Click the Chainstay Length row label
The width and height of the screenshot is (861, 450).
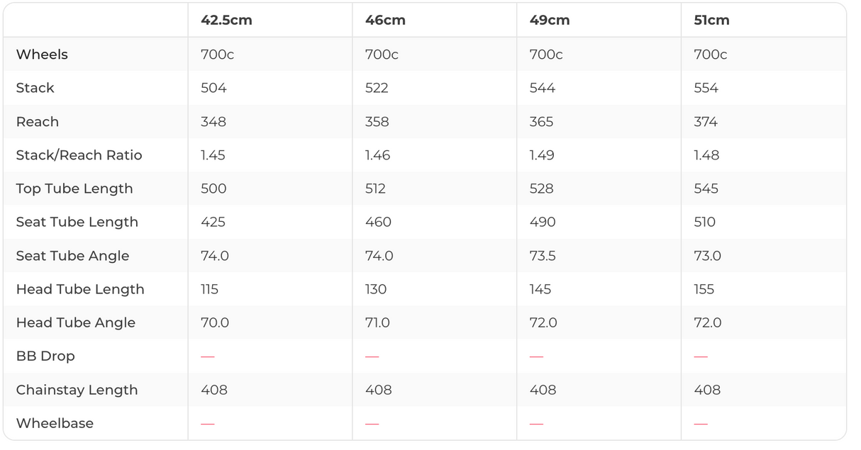tap(77, 390)
